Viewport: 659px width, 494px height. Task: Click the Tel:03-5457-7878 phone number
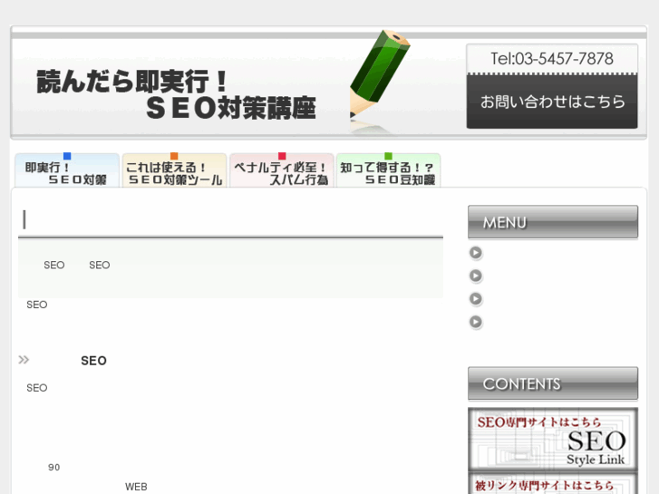click(552, 59)
